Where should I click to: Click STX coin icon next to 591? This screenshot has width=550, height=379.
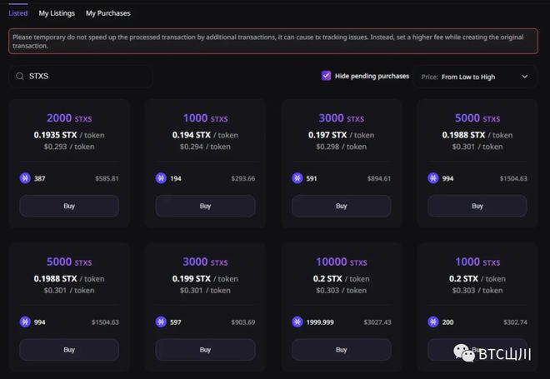297,178
